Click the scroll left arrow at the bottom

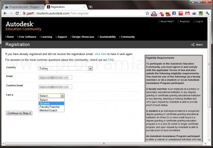(x=3, y=144)
